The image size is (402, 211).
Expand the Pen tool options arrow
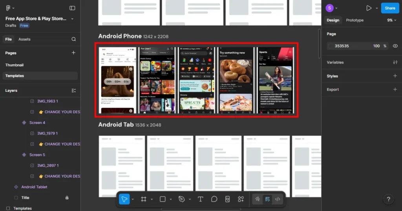pyautogui.click(x=190, y=199)
